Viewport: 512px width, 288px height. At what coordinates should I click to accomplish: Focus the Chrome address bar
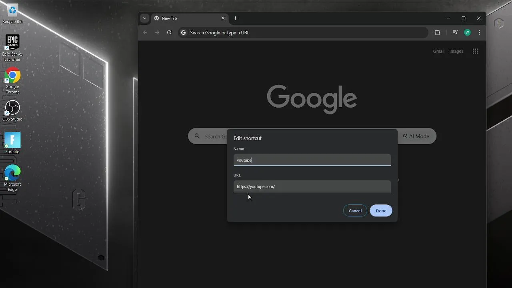[303, 32]
